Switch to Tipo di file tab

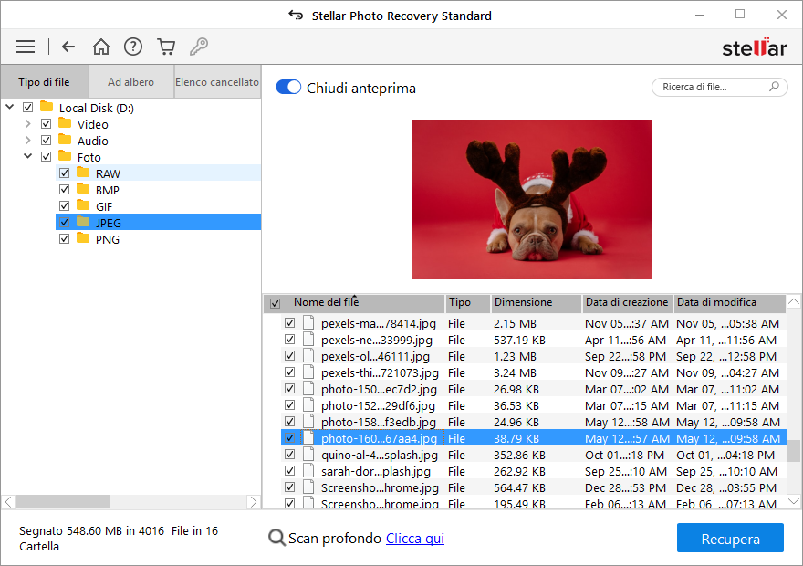(44, 81)
